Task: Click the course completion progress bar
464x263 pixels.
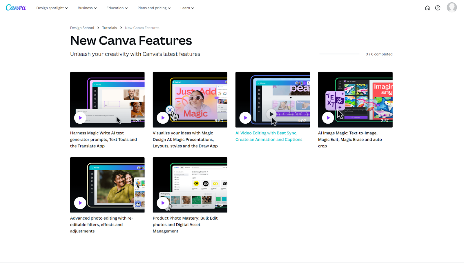Action: point(339,54)
